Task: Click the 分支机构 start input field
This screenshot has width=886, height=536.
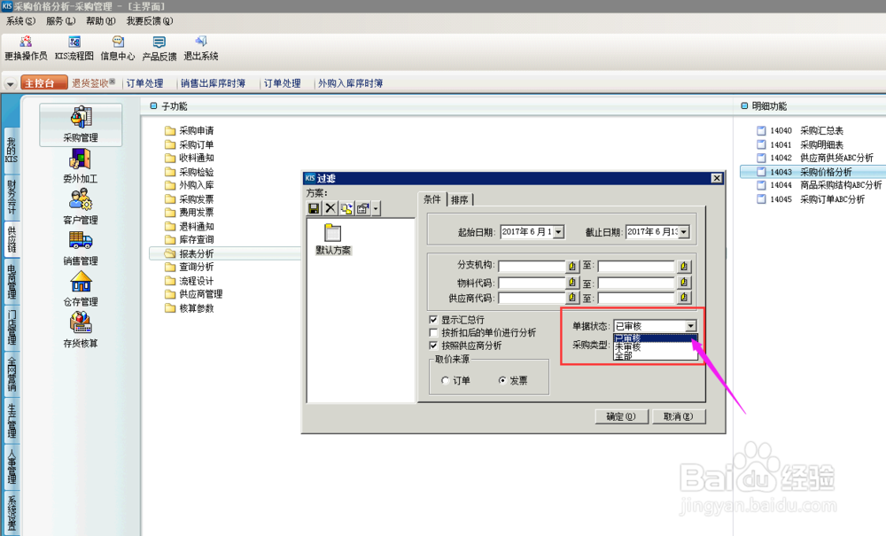Action: click(x=532, y=266)
